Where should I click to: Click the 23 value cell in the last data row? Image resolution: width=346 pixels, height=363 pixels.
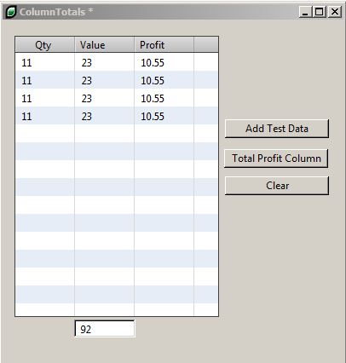87,117
